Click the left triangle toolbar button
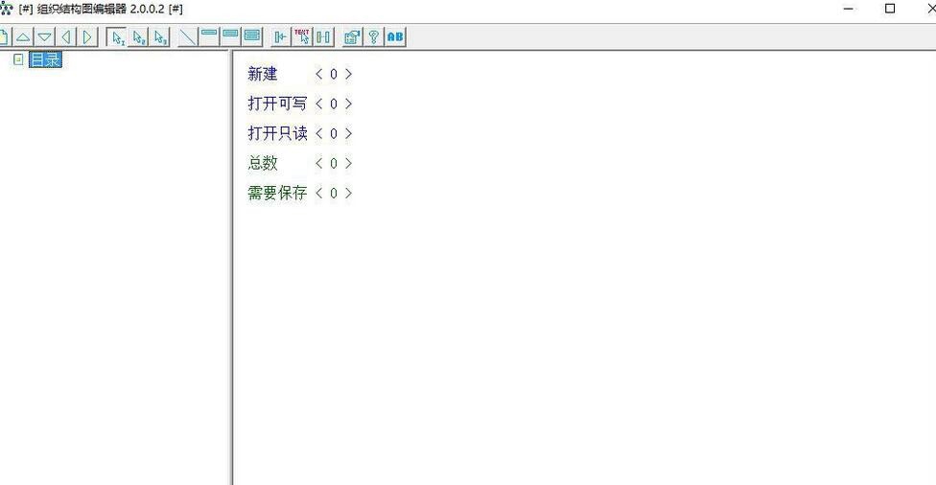 click(x=66, y=37)
